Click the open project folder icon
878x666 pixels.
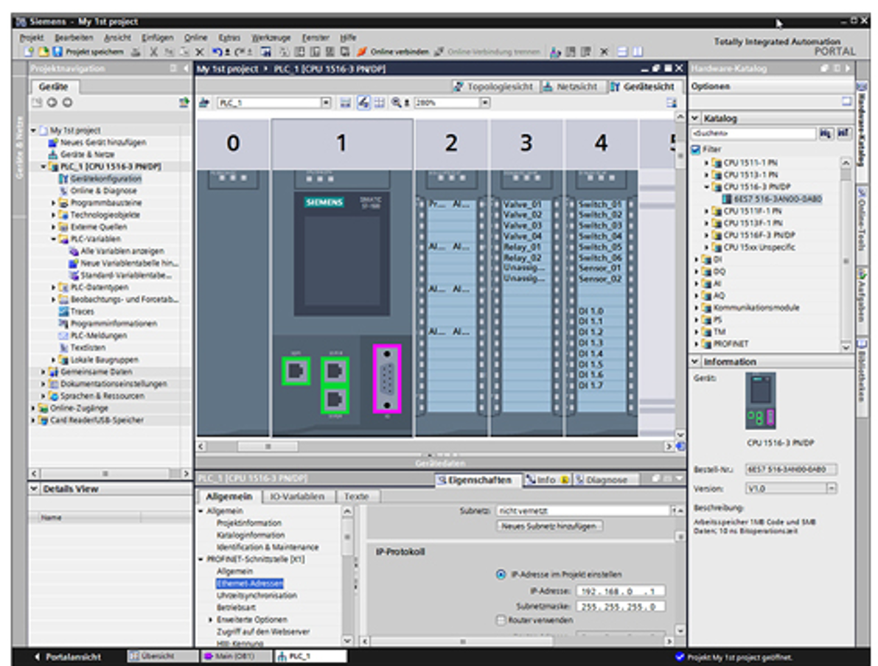[43, 52]
